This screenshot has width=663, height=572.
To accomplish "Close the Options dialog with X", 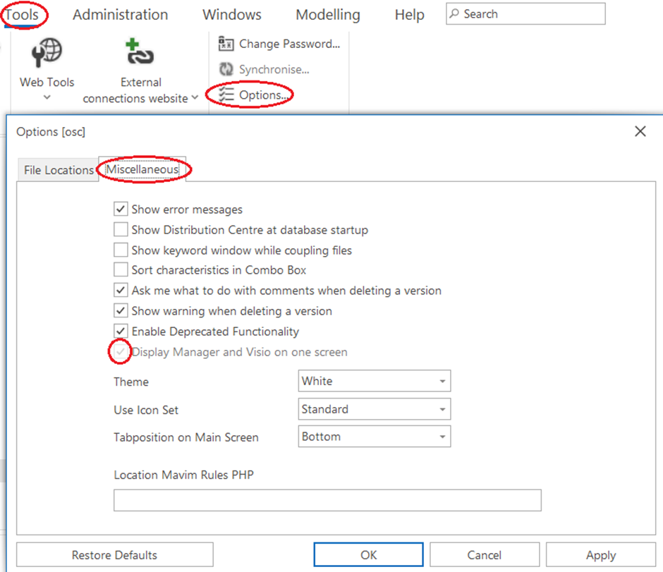I will 640,131.
